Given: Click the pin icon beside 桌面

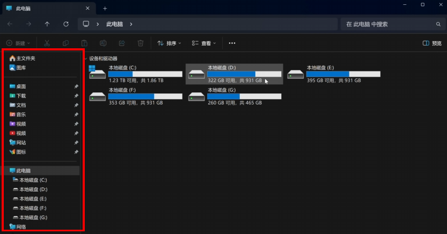Looking at the screenshot, I should (x=76, y=86).
